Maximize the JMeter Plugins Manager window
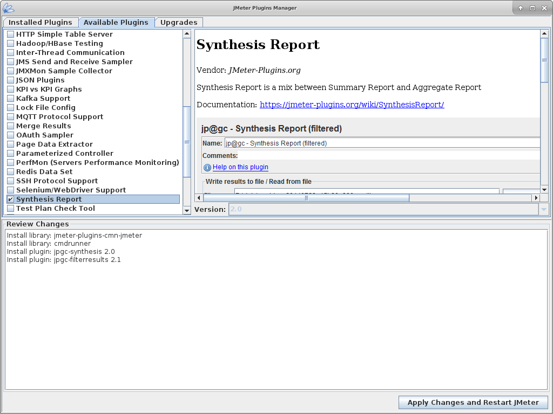The image size is (553, 414). pos(532,8)
